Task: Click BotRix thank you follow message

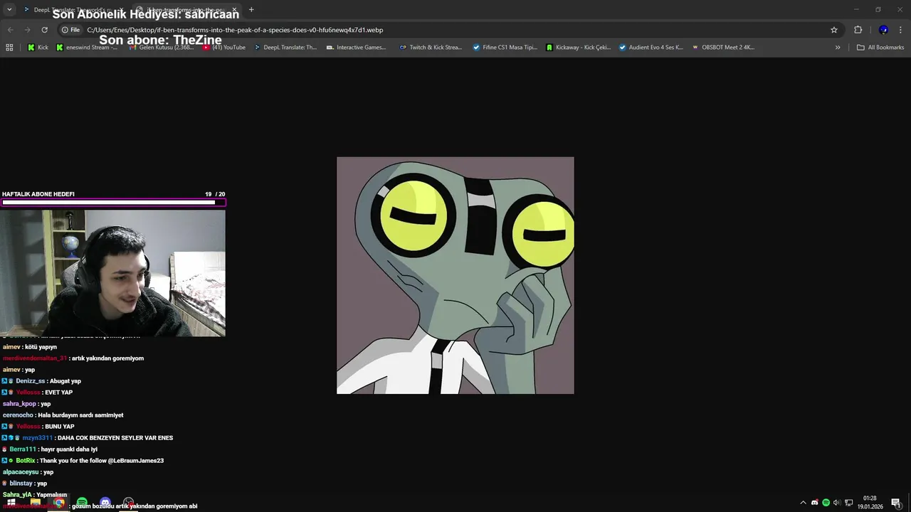Action: tap(102, 461)
